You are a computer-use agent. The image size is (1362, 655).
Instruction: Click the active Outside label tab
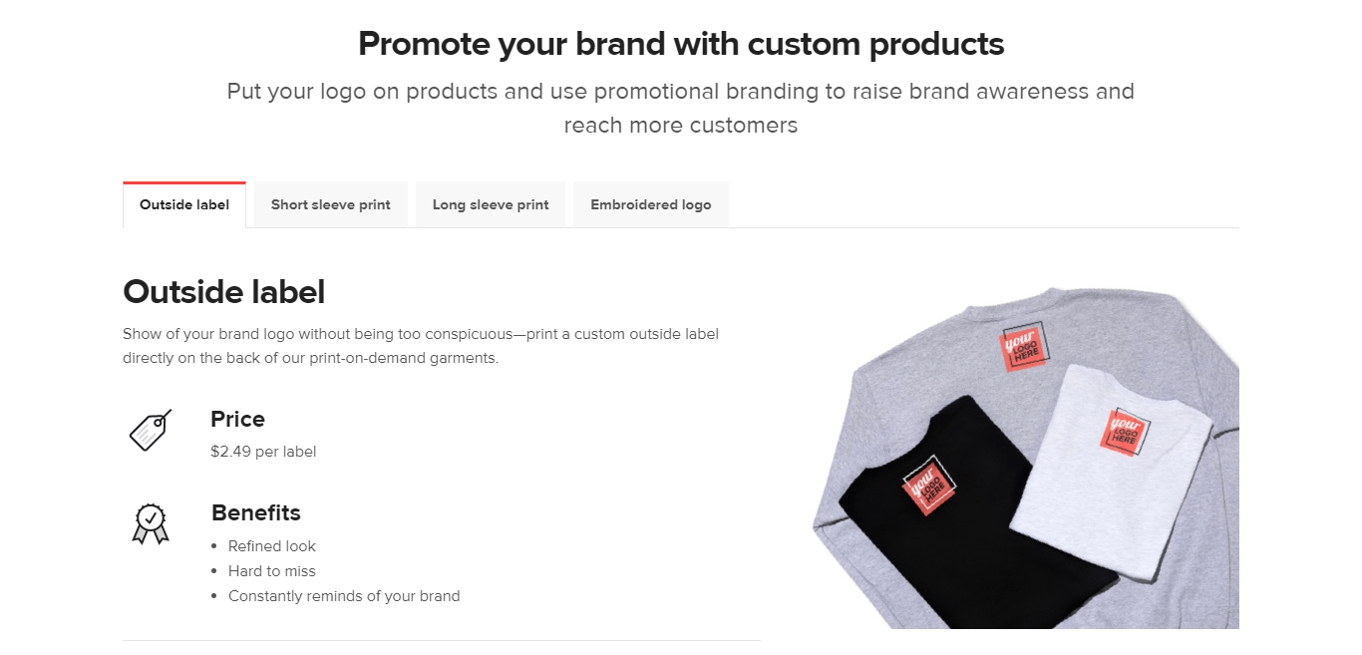coord(183,204)
